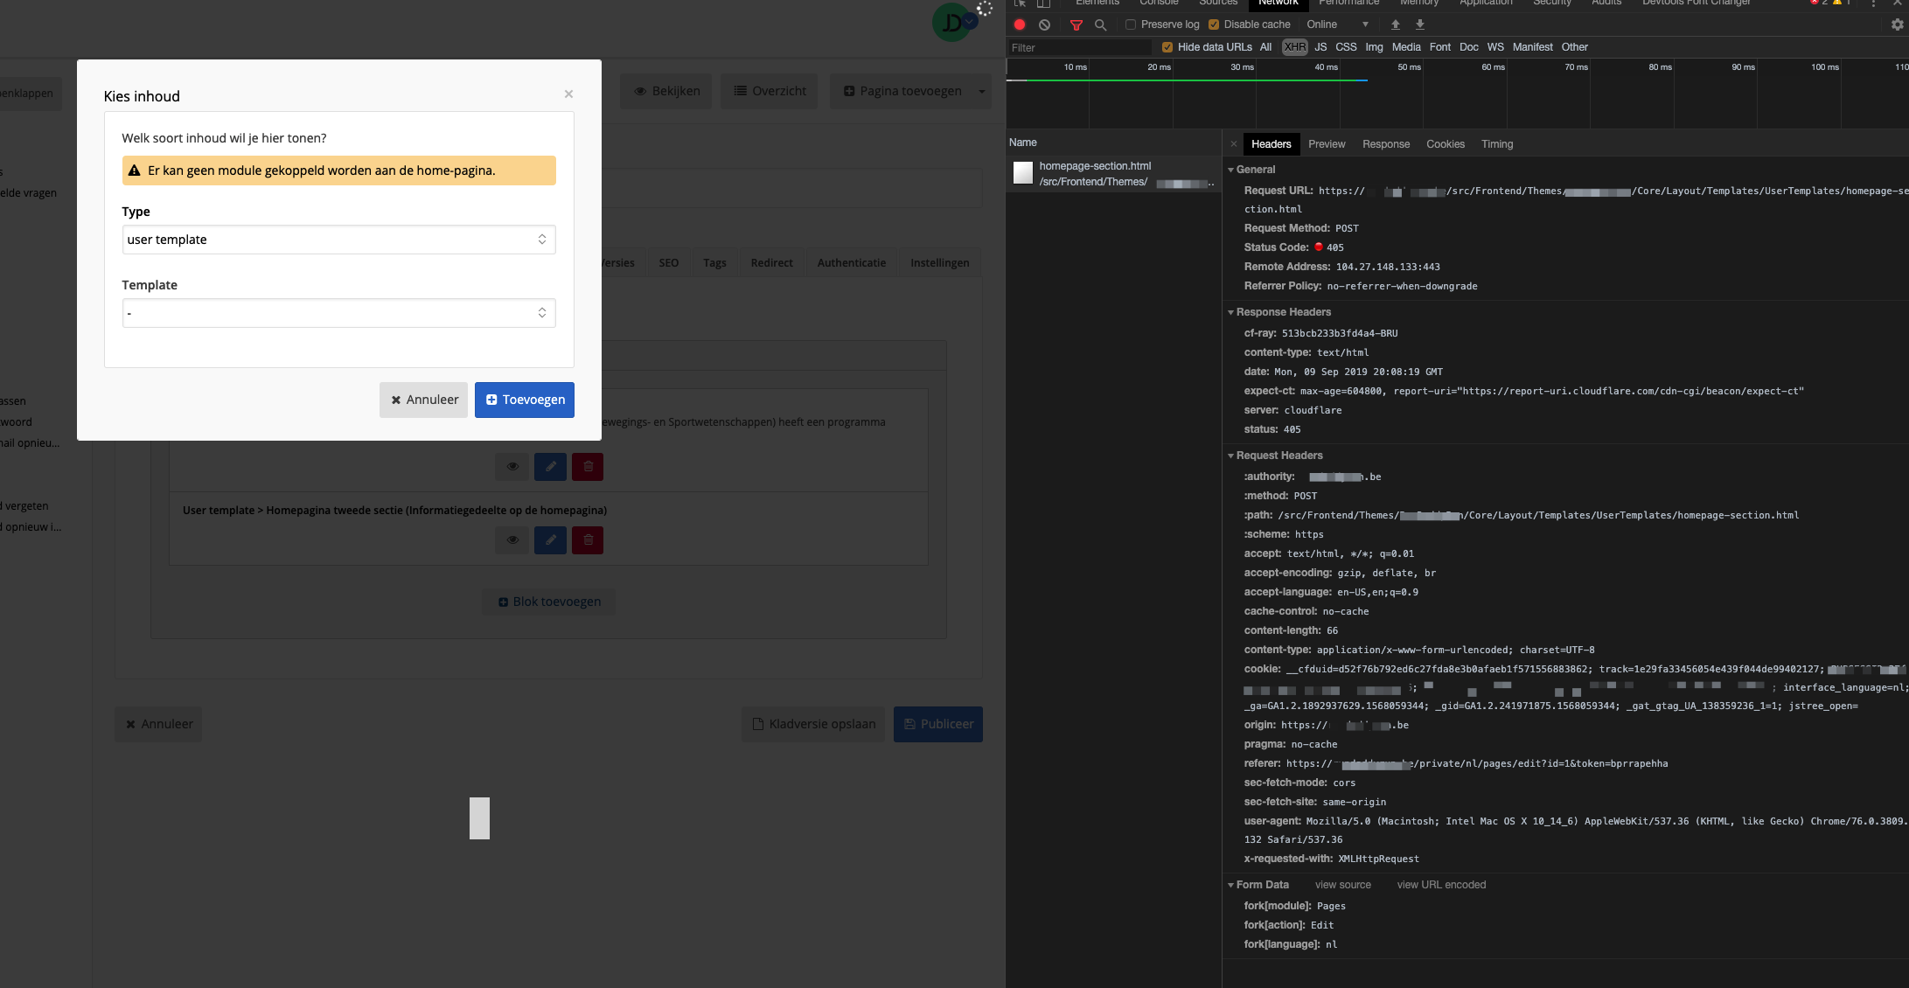The height and width of the screenshot is (988, 1909).
Task: Collapse the Request Headers section
Action: tap(1231, 455)
